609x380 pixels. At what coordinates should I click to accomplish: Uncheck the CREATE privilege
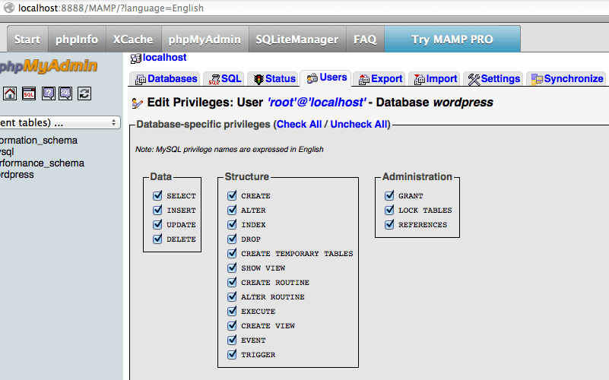pyautogui.click(x=232, y=195)
